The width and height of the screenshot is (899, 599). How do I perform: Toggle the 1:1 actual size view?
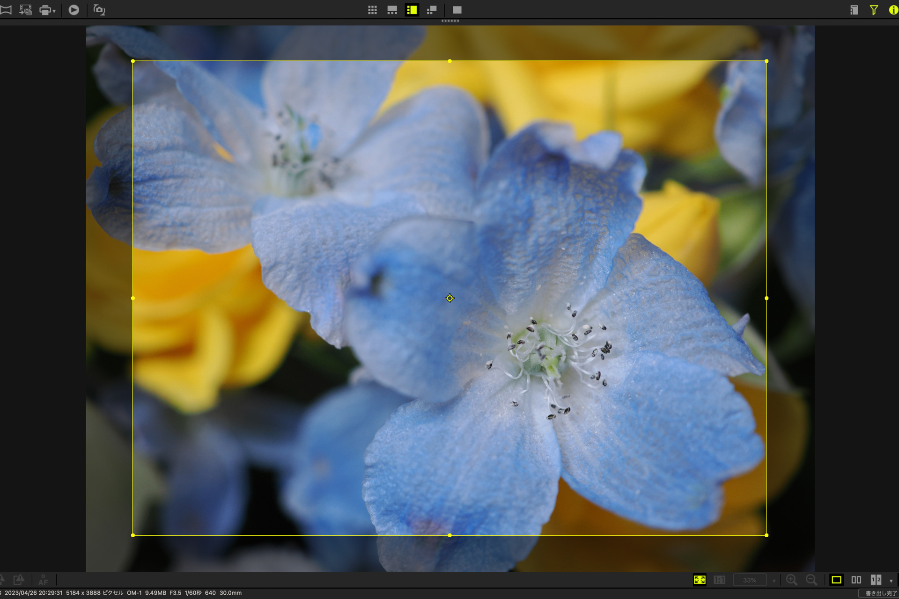click(719, 580)
